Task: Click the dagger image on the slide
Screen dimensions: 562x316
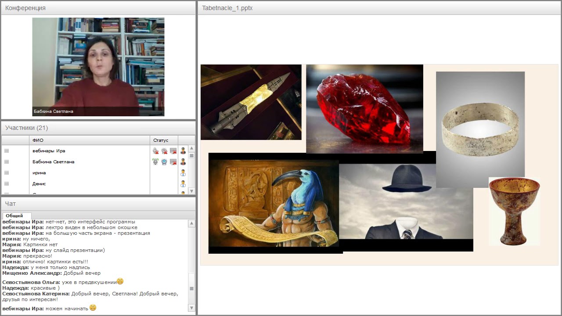Action: click(251, 102)
